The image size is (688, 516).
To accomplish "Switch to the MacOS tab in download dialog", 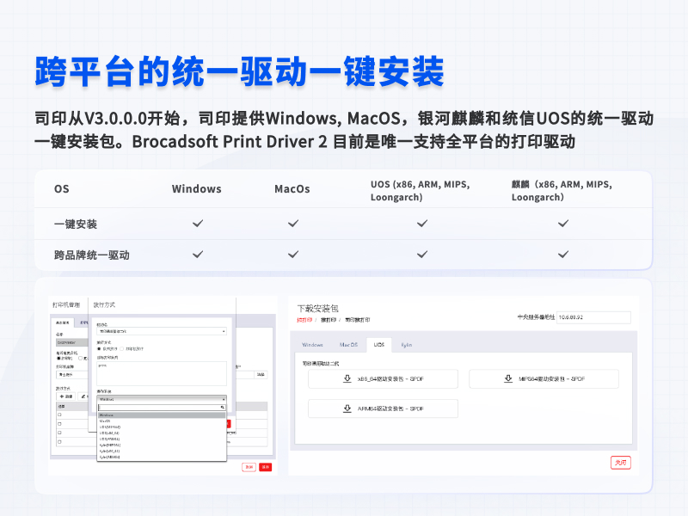I will (x=348, y=345).
